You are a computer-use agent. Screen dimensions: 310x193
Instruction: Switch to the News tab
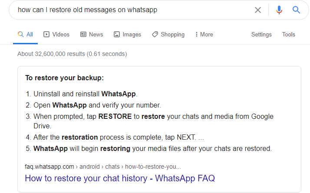point(92,34)
